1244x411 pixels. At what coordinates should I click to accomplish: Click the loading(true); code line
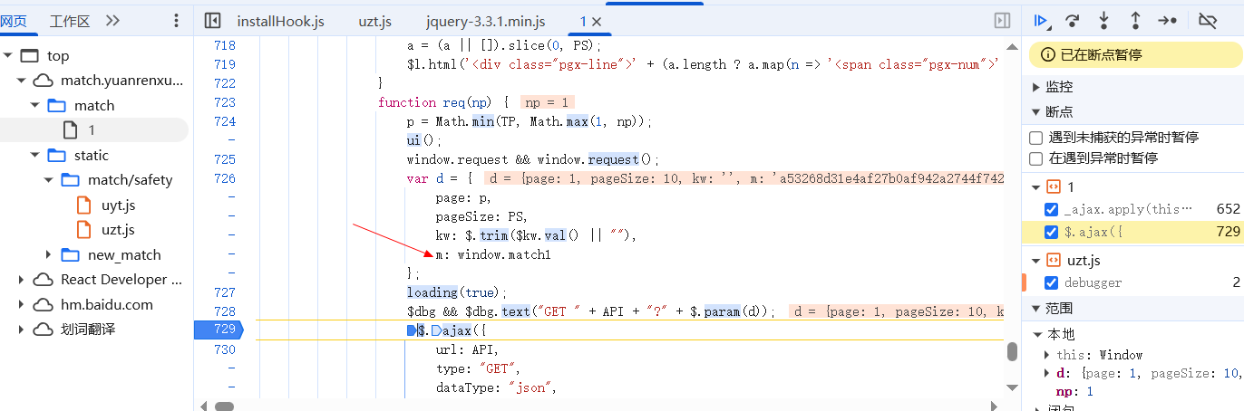point(456,292)
